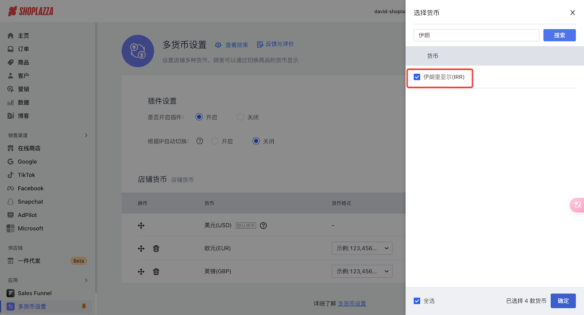584x315 pixels.
Task: Click the delete trash icon for 英镑(GBP)
Action: coord(156,272)
